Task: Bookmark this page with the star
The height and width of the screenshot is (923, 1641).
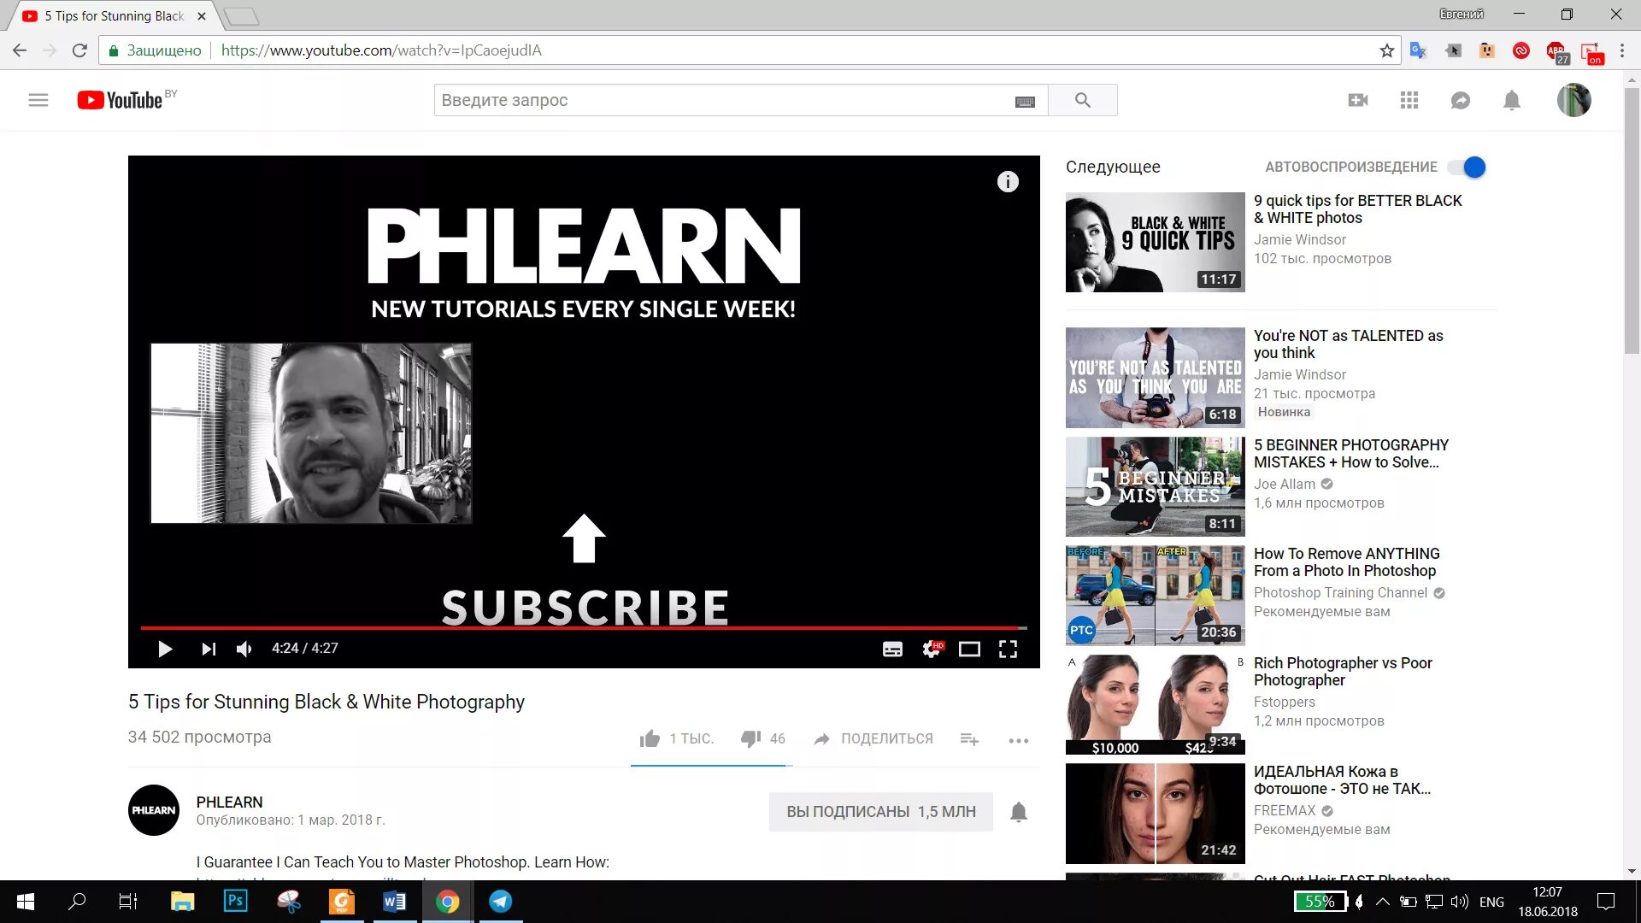Action: pos(1386,50)
